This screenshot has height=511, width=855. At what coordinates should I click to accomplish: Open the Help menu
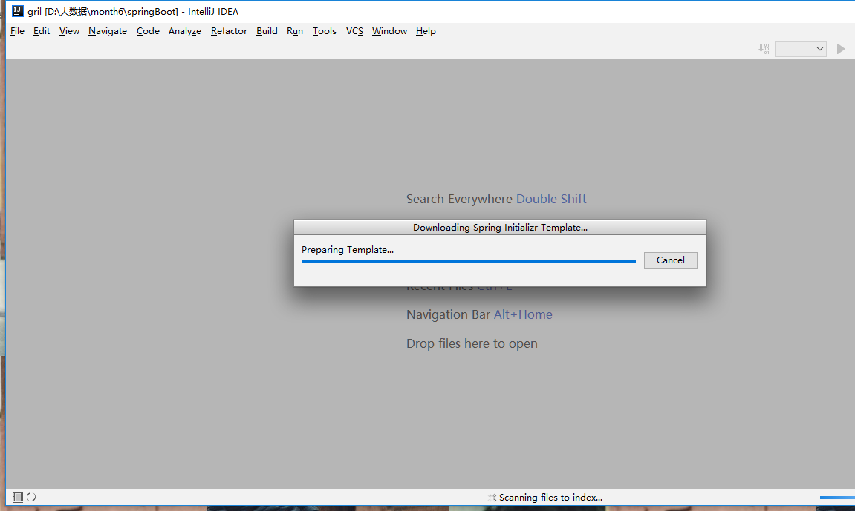tap(426, 31)
